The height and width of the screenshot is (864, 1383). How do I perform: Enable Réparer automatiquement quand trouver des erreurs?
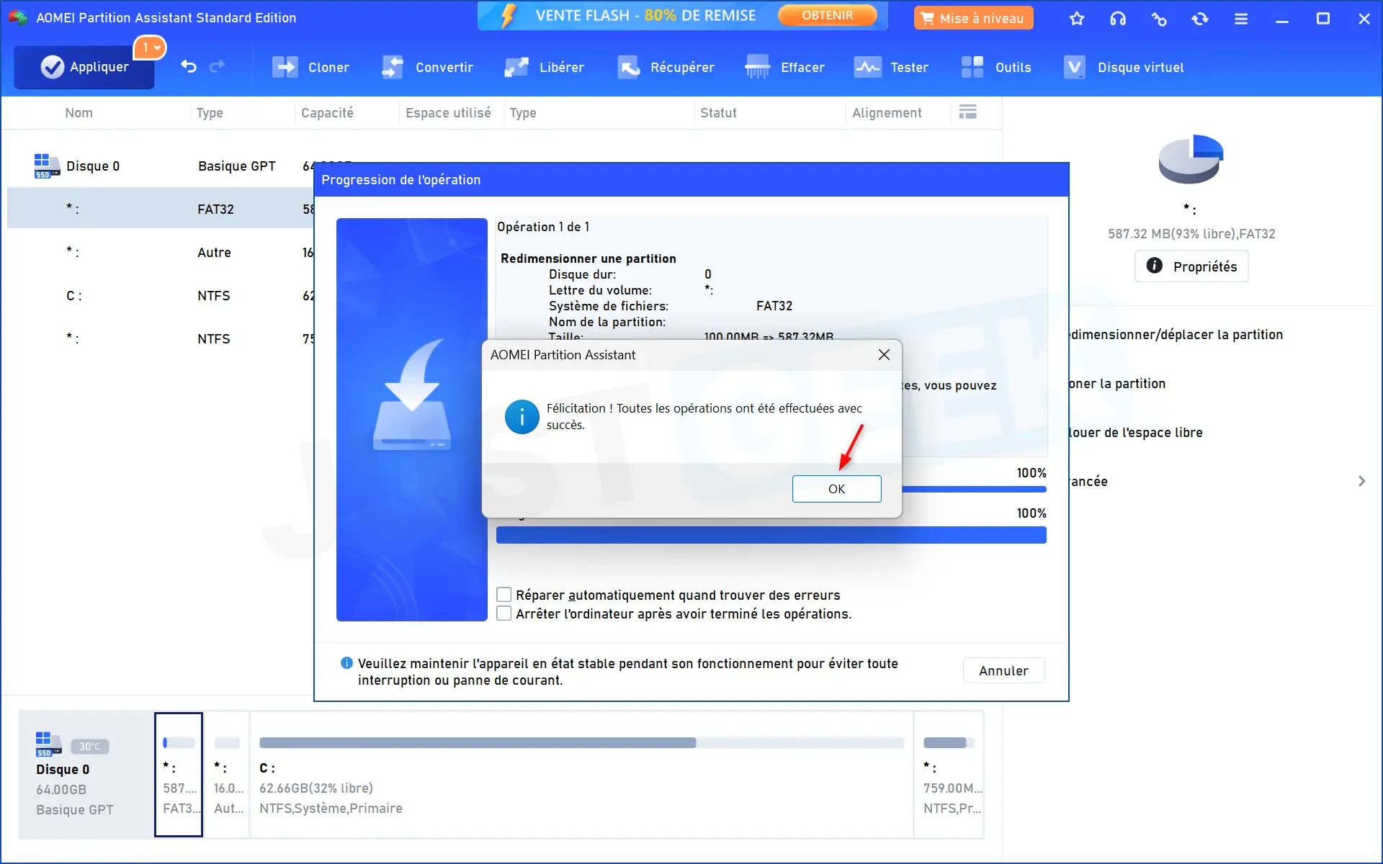click(504, 595)
